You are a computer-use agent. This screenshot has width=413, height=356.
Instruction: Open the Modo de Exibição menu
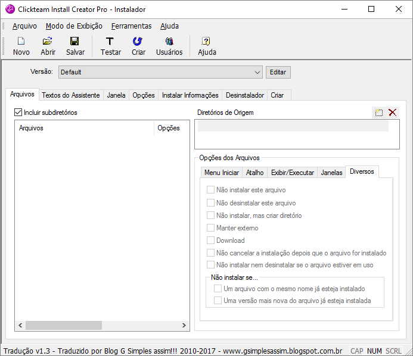(74, 26)
